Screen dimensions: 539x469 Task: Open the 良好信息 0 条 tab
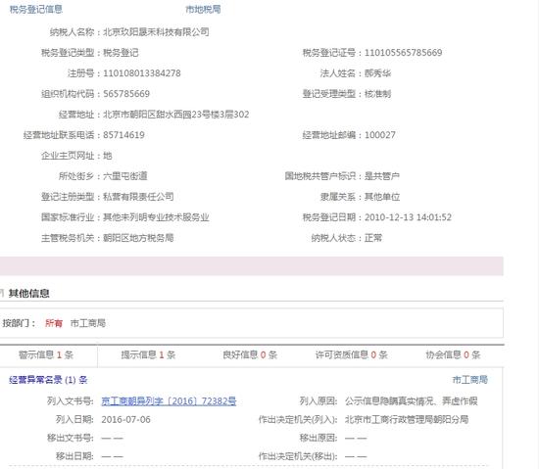[x=250, y=354]
